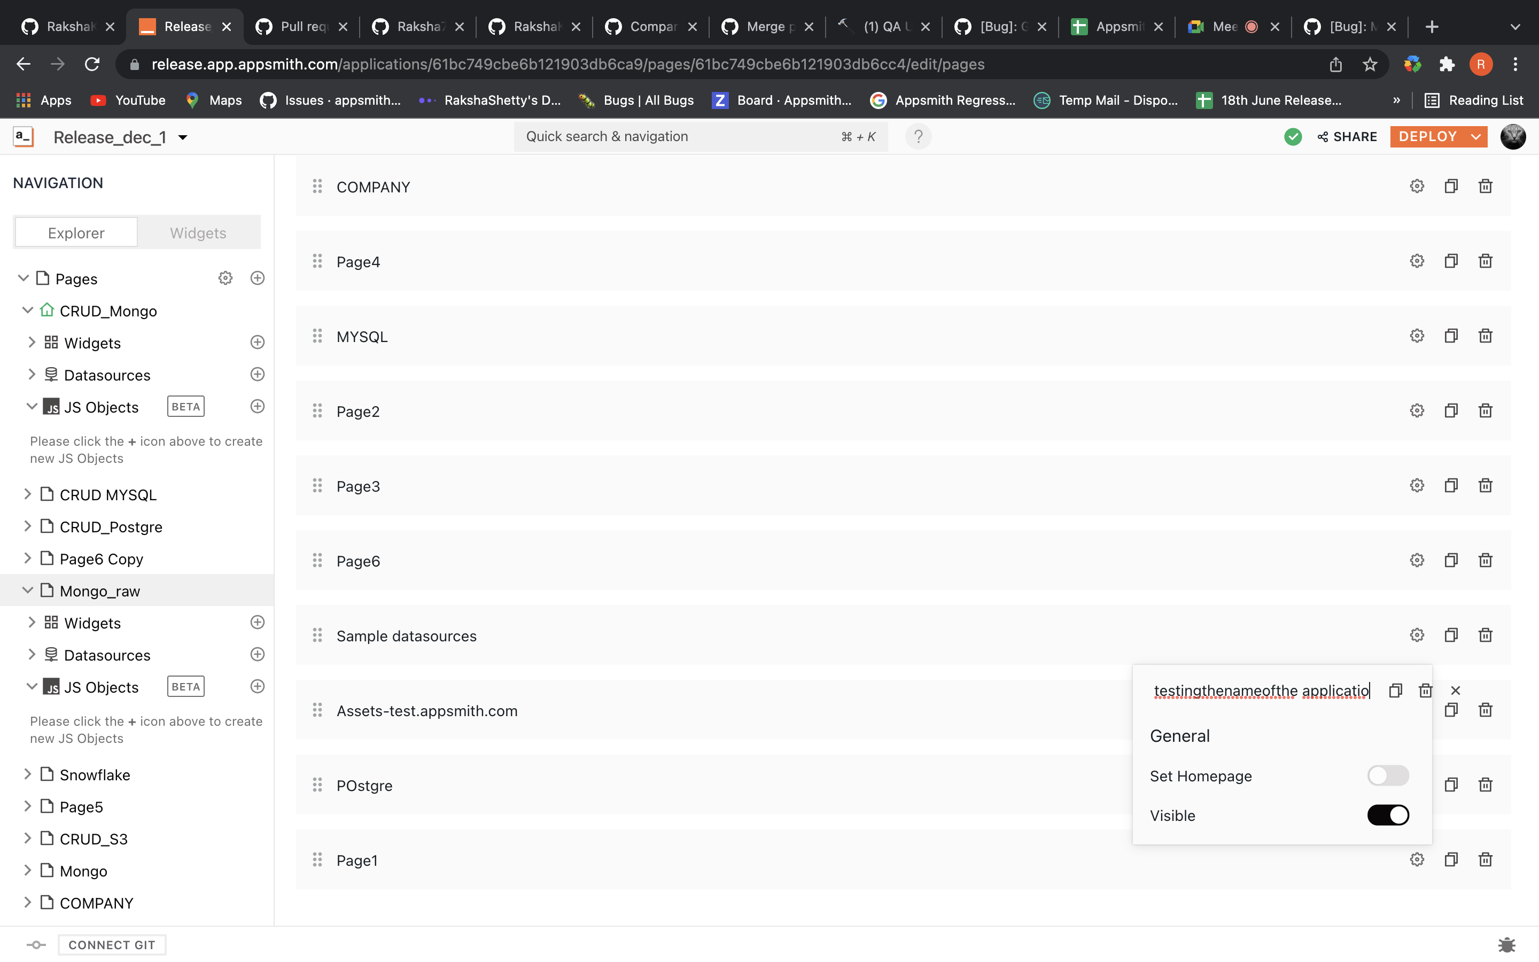Viewport: 1539px width, 962px height.
Task: Open the DEPLOY dropdown arrow
Action: (1475, 137)
